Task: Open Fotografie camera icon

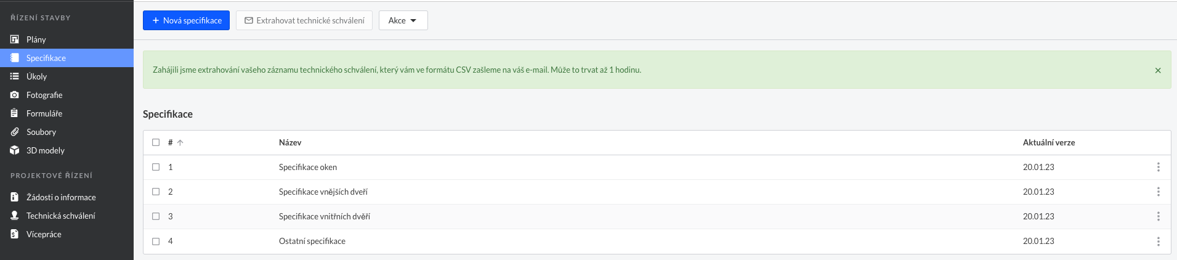Action: [x=15, y=95]
